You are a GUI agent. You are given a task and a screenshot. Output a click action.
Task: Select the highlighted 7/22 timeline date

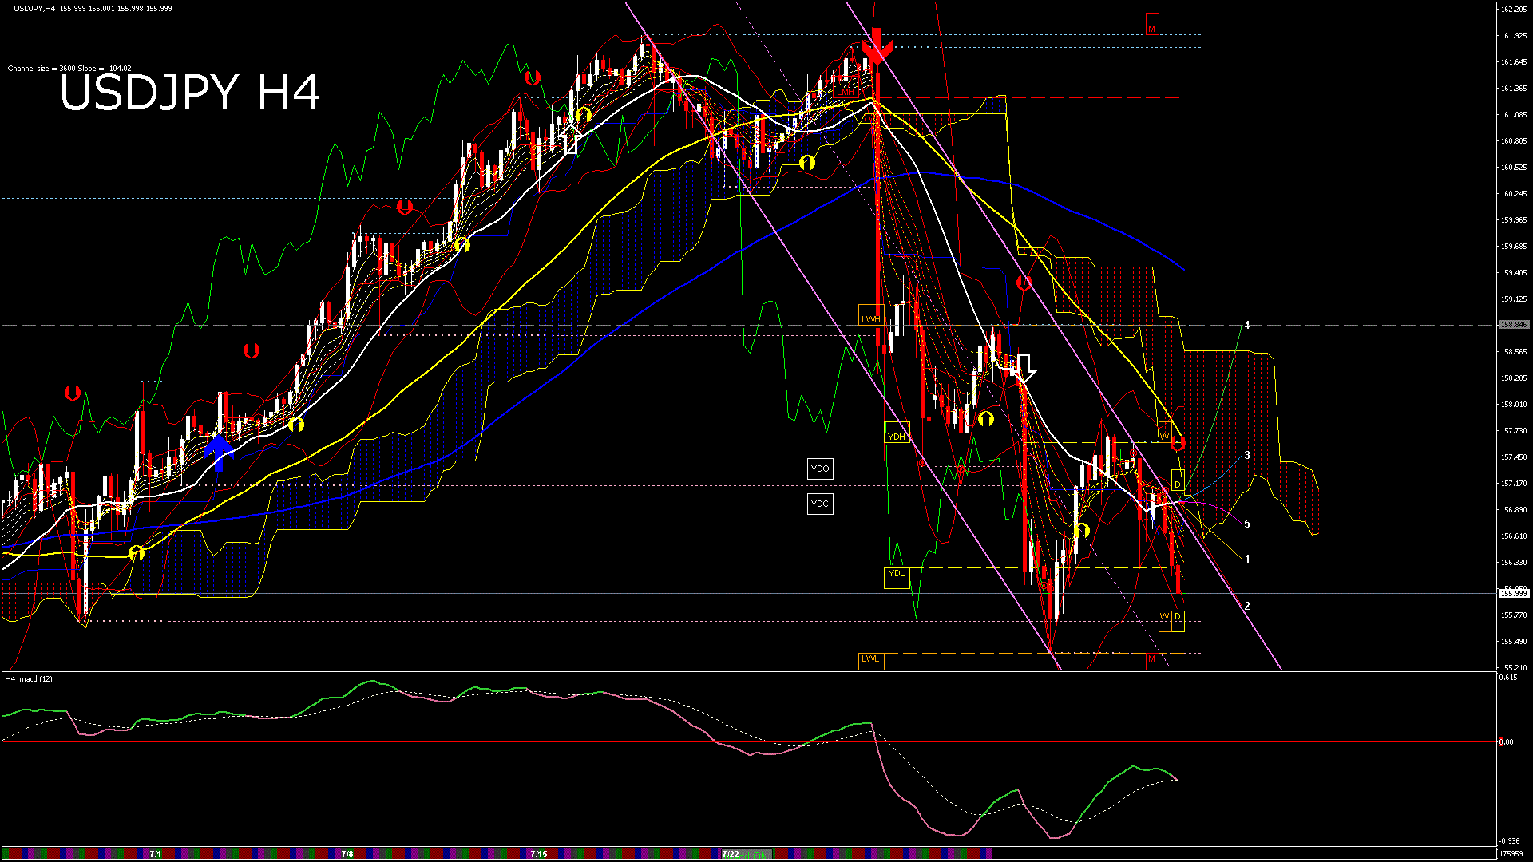731,854
